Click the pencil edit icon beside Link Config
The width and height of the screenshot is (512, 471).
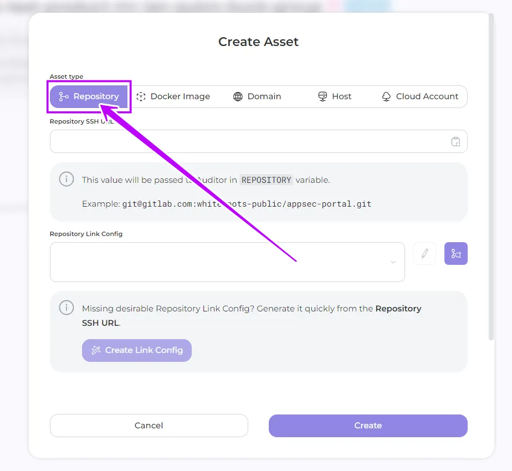click(x=425, y=254)
